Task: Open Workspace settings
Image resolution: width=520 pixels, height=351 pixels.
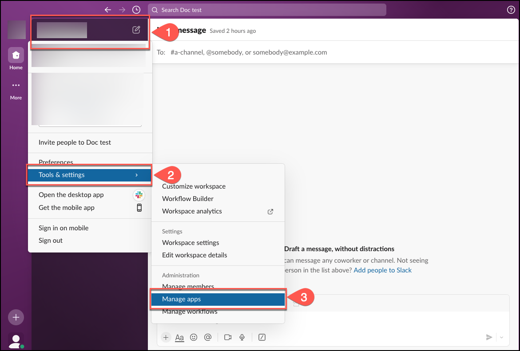Action: tap(218, 243)
